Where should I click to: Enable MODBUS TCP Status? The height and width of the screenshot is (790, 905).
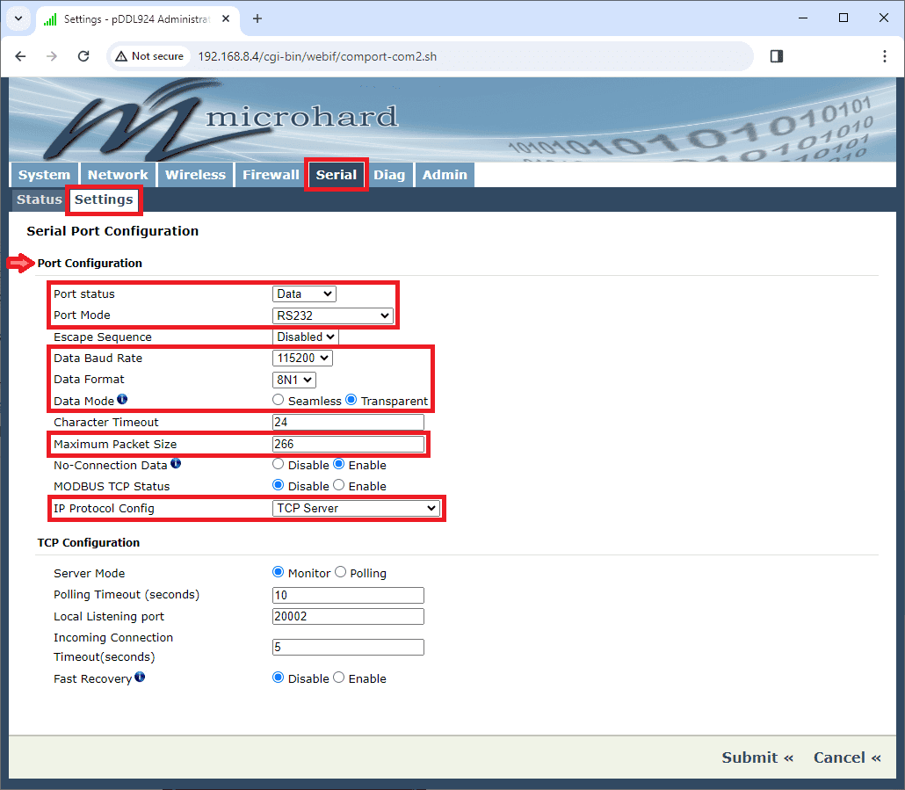pos(339,486)
